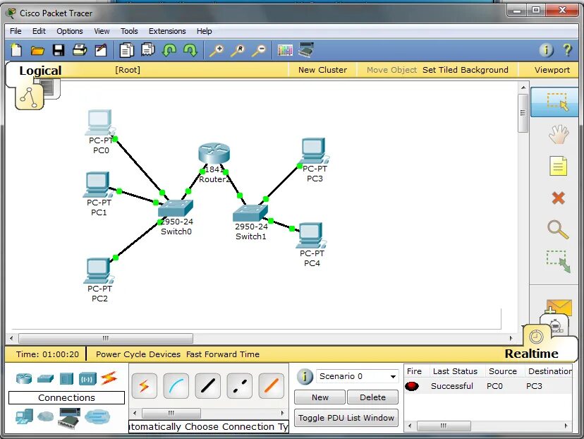Open the Extensions menu
Image resolution: width=584 pixels, height=439 pixels.
point(167,31)
